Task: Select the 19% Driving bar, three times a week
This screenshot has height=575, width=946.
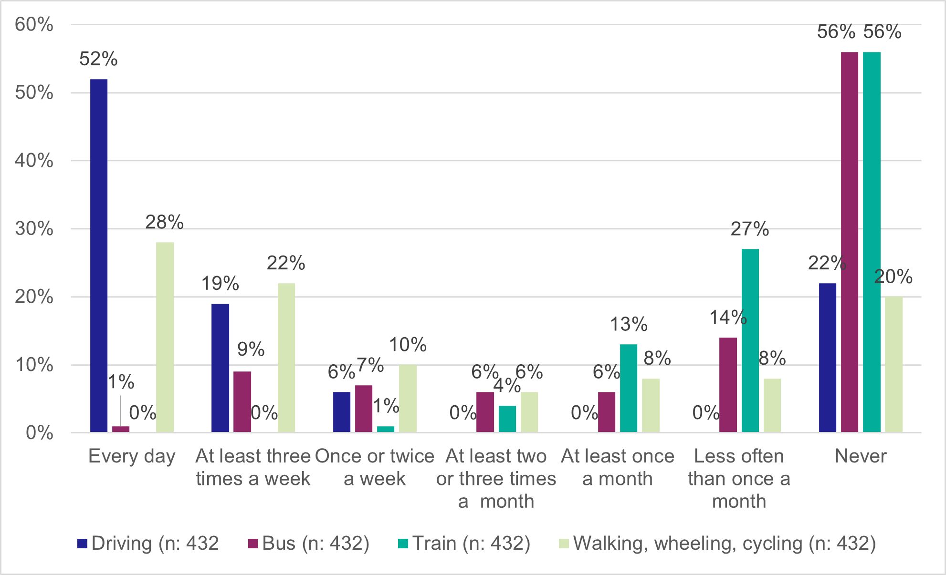Action: pyautogui.click(x=220, y=368)
